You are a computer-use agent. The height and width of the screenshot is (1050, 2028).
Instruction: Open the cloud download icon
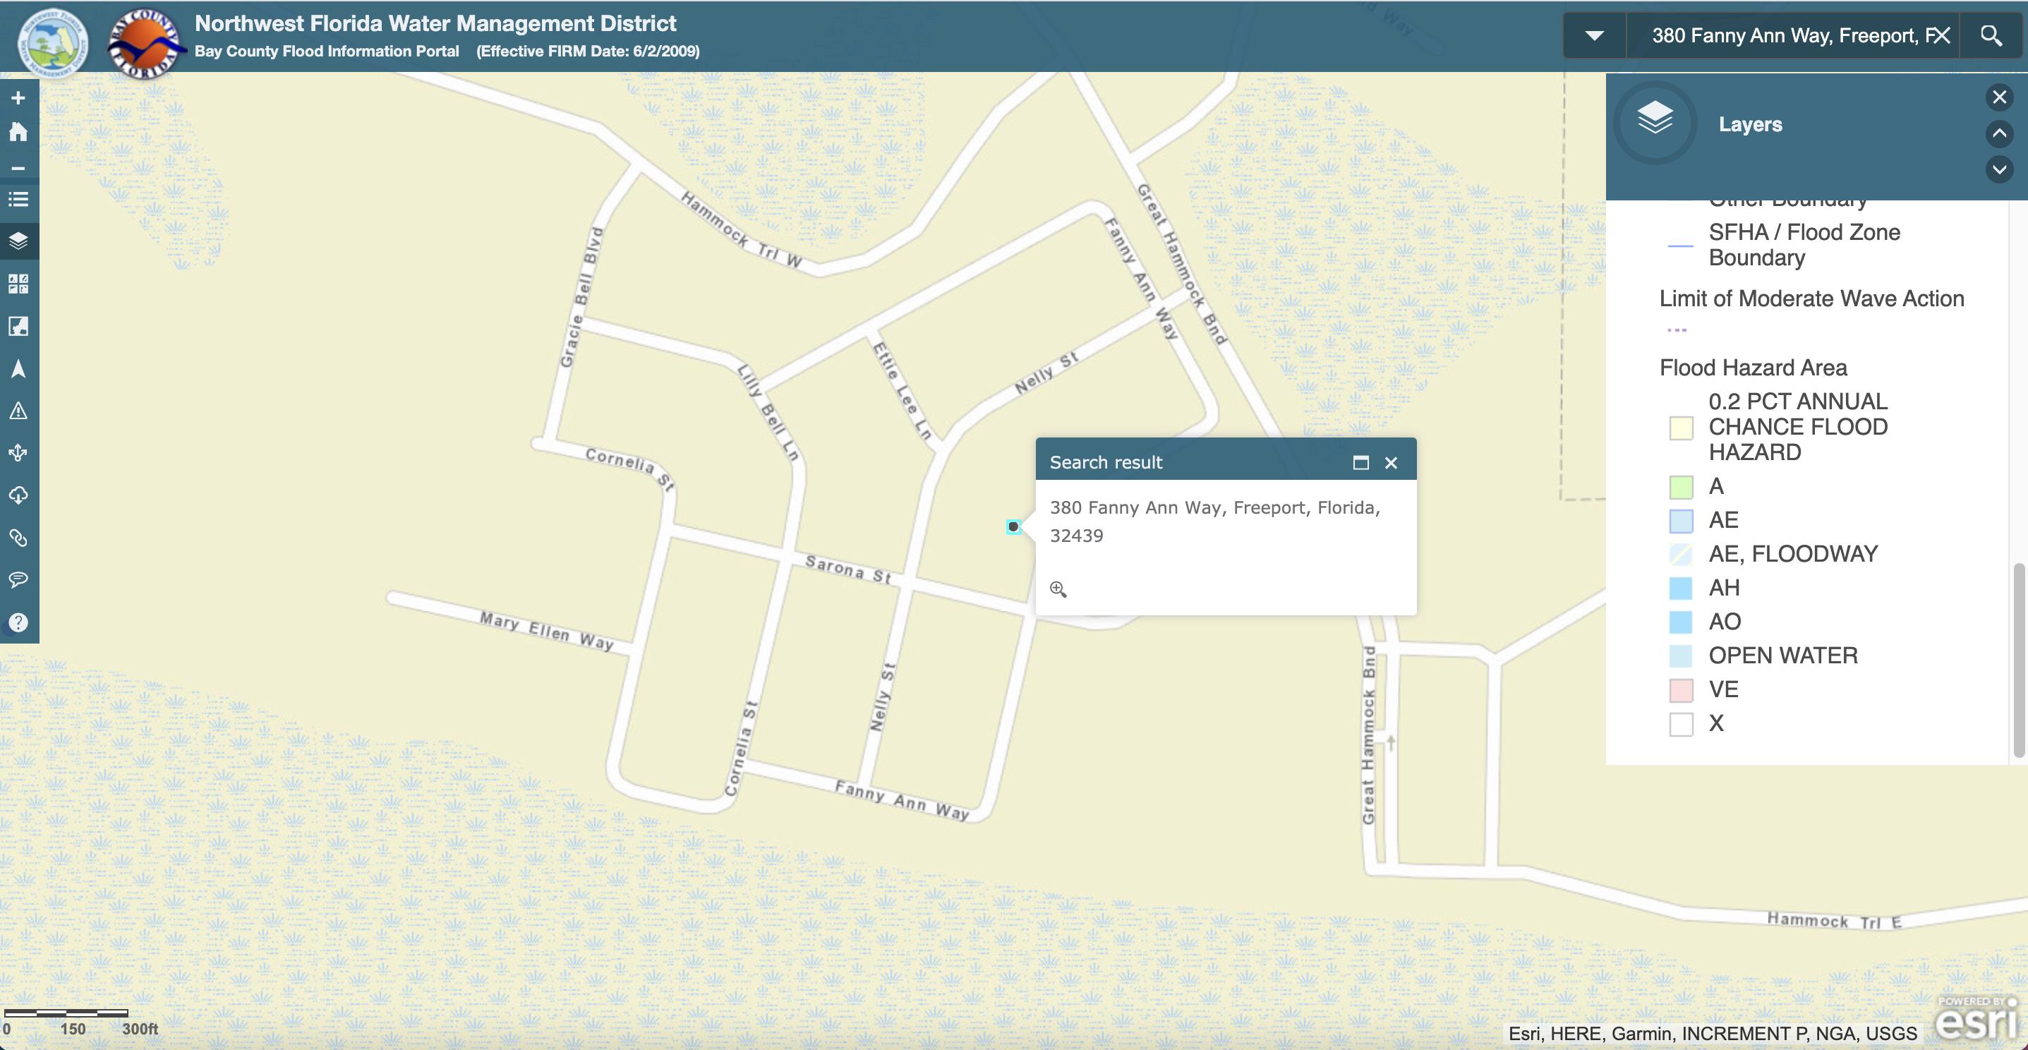coord(18,494)
